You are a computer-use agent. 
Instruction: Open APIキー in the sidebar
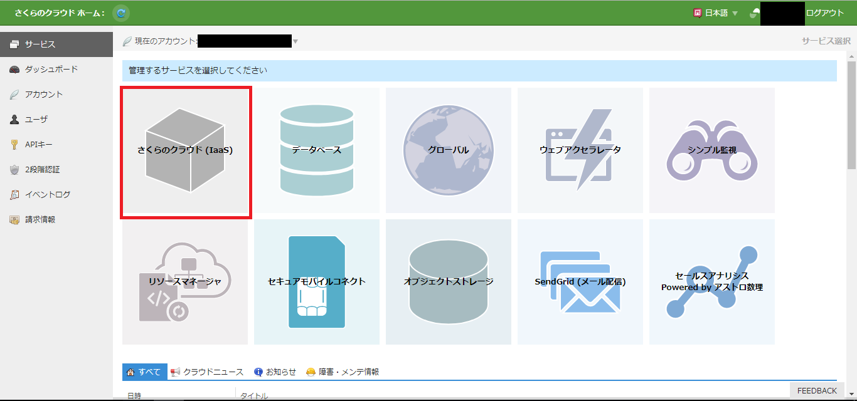click(56, 145)
